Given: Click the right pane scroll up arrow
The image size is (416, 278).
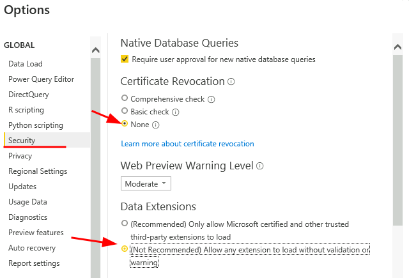Looking at the screenshot, I should (x=397, y=47).
